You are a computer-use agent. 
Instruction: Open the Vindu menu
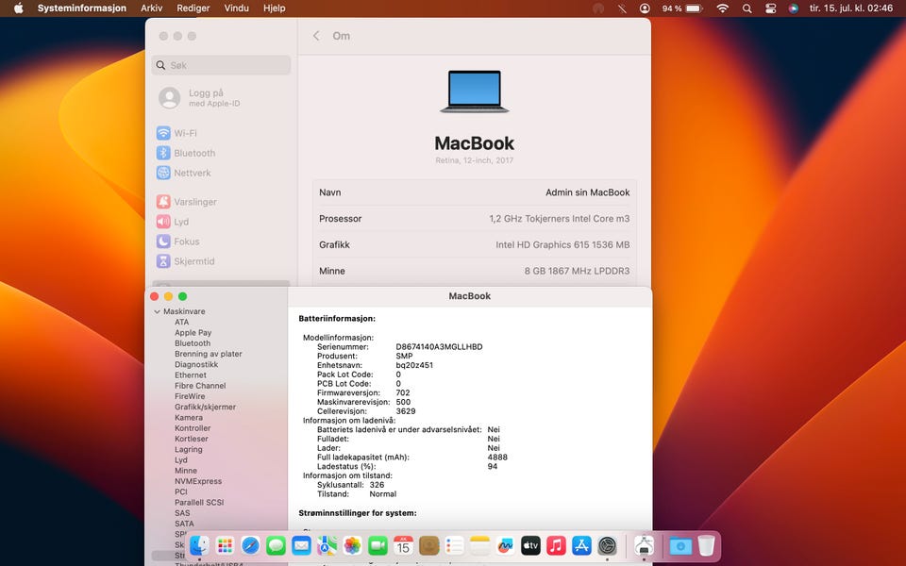pos(237,8)
